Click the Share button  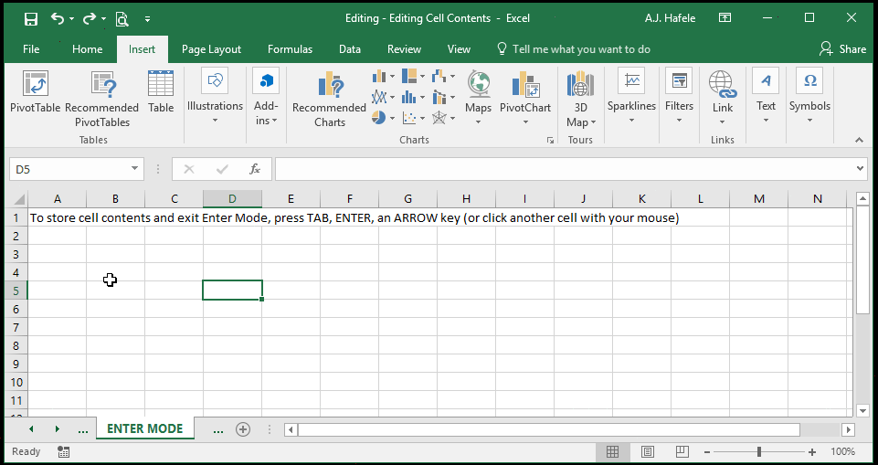pos(842,49)
